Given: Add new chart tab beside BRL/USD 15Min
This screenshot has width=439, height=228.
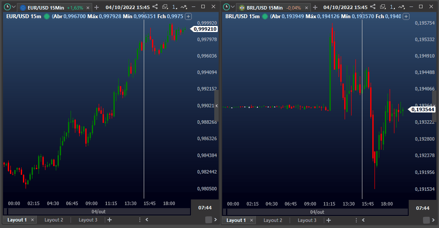Looking at the screenshot, I should [x=315, y=7].
